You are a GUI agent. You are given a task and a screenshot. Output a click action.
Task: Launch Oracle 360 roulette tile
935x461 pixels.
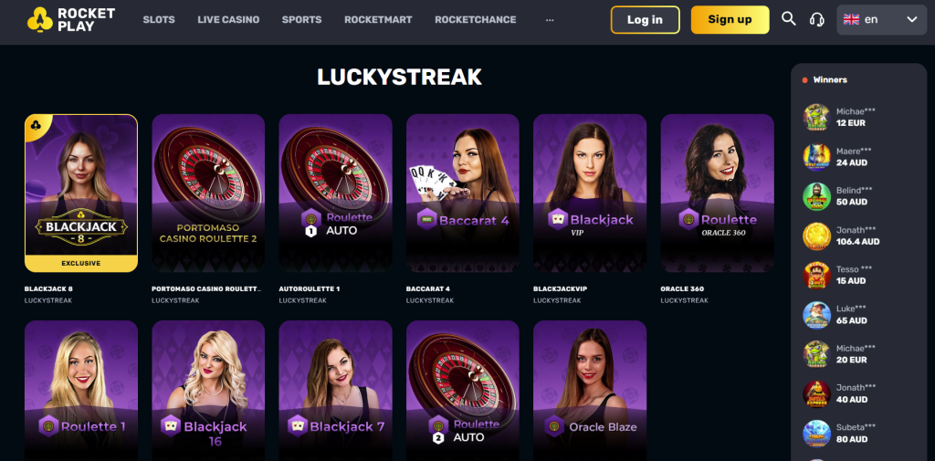point(718,194)
